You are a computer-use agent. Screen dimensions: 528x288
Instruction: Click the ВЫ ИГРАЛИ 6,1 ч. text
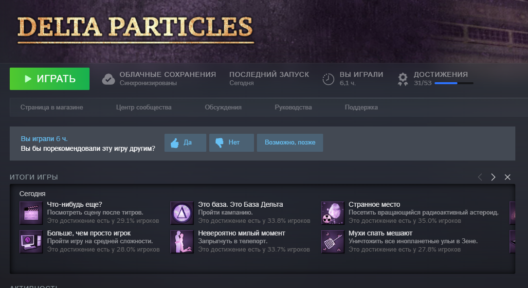(x=361, y=78)
